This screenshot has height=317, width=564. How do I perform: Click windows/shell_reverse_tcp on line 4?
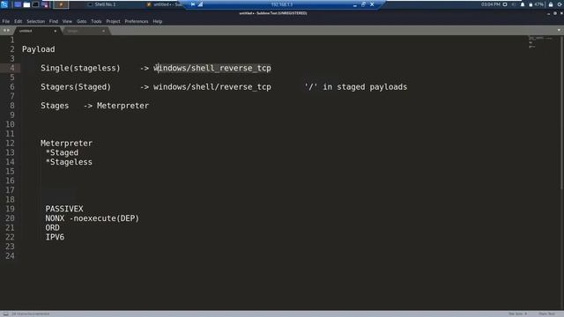click(212, 68)
